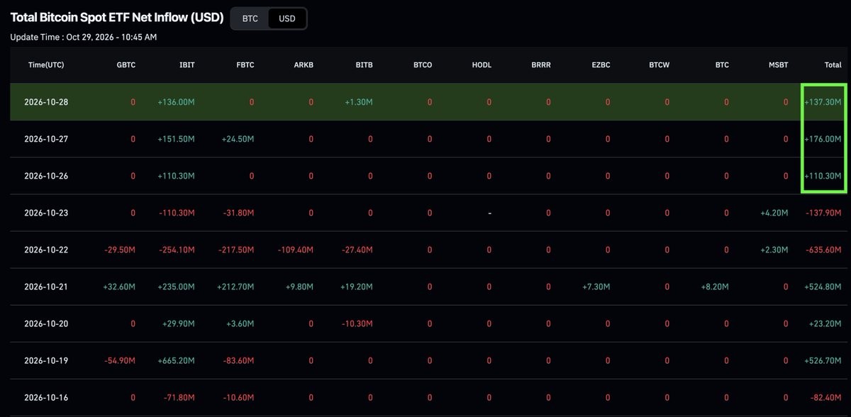Screen dimensions: 851x417
Task: Click the EZBC column header
Action: (600, 65)
